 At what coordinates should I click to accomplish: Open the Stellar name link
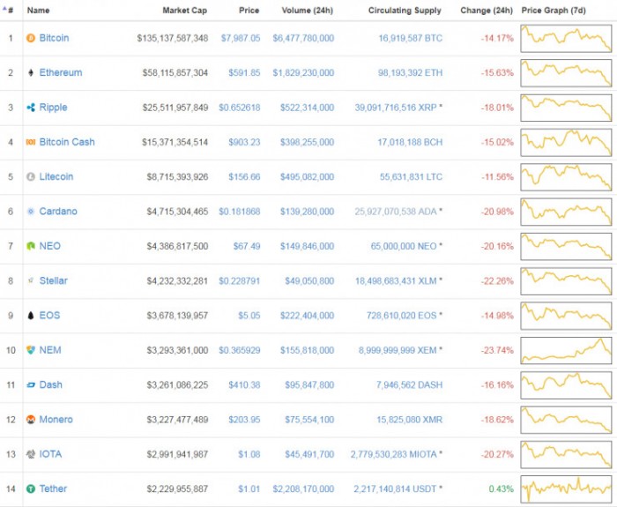point(54,280)
